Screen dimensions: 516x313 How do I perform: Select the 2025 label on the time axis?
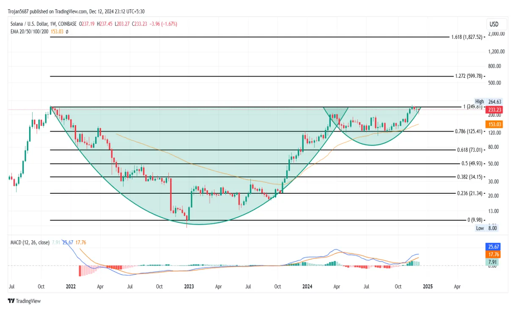click(428, 286)
